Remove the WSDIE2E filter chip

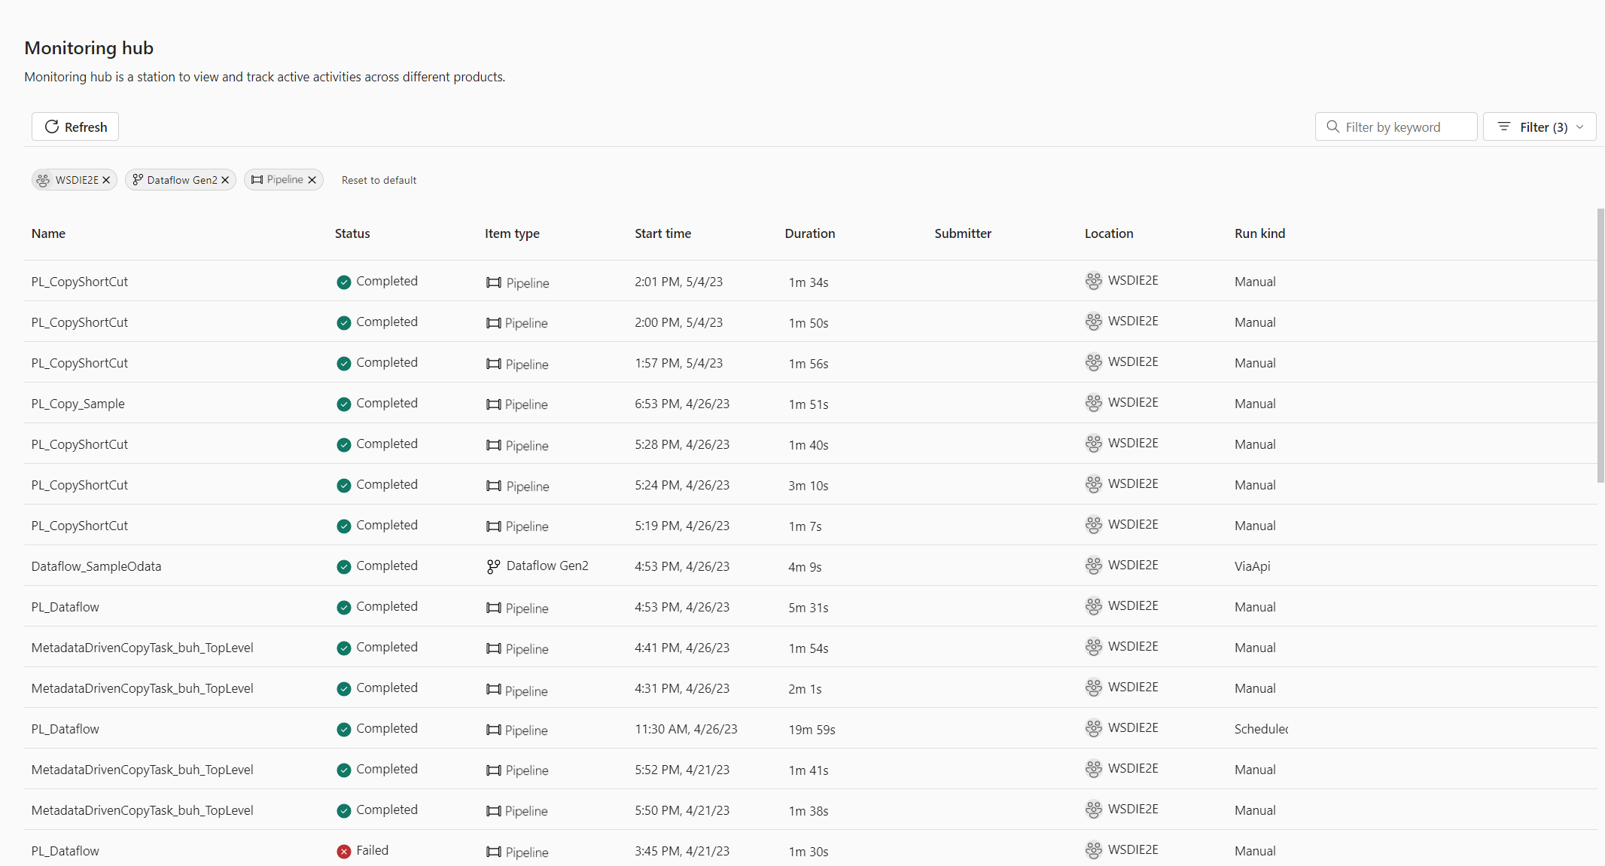(106, 180)
